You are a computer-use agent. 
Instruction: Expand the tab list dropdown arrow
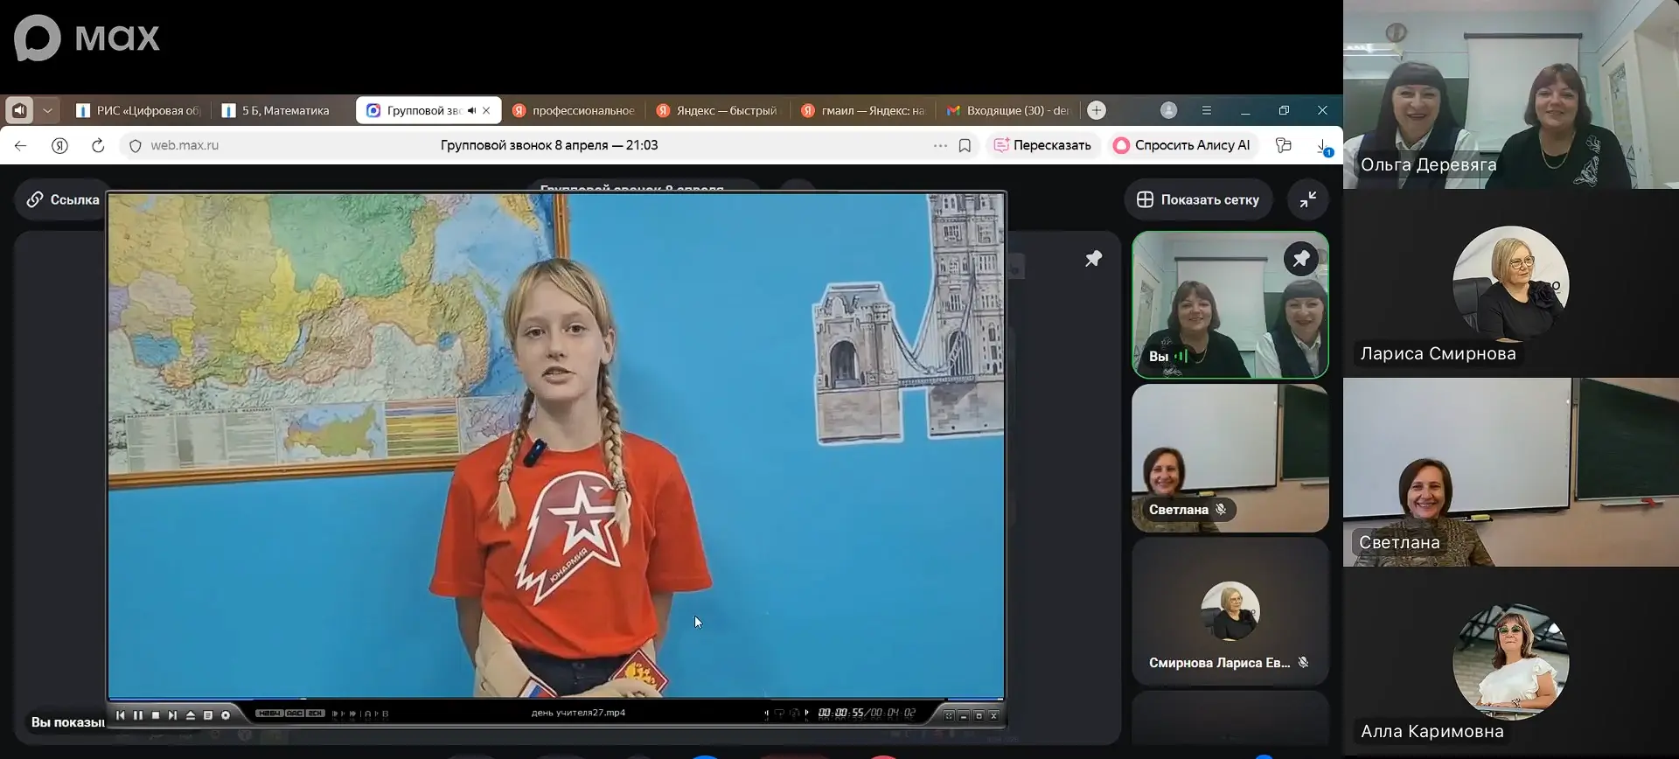(x=47, y=111)
